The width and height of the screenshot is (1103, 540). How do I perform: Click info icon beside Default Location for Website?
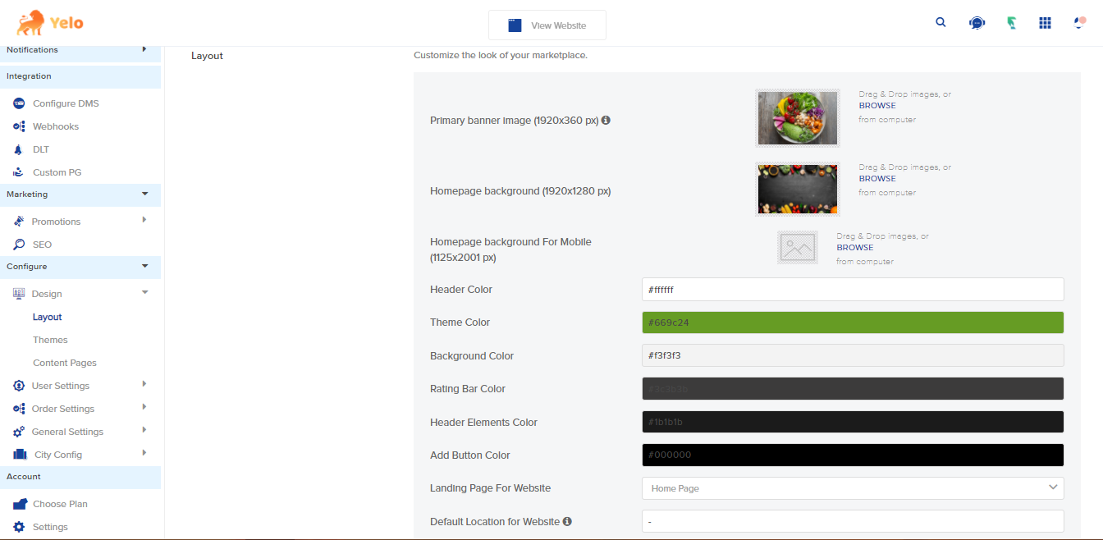pyautogui.click(x=567, y=521)
